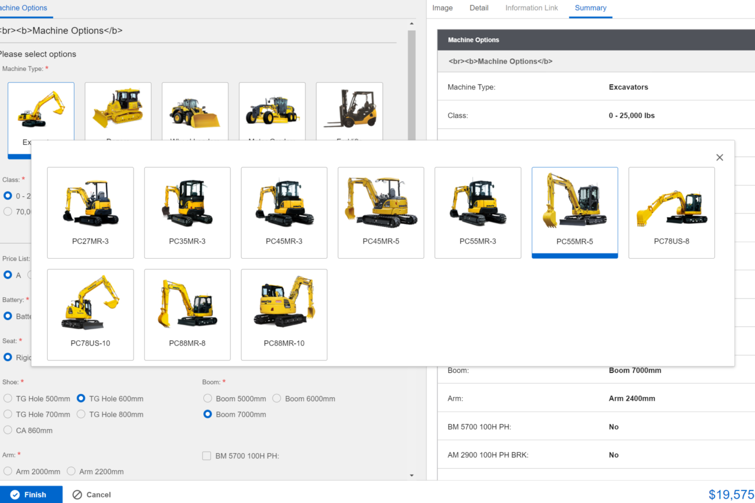
Task: Click the options panel scrollbar down arrow
Action: 412,475
